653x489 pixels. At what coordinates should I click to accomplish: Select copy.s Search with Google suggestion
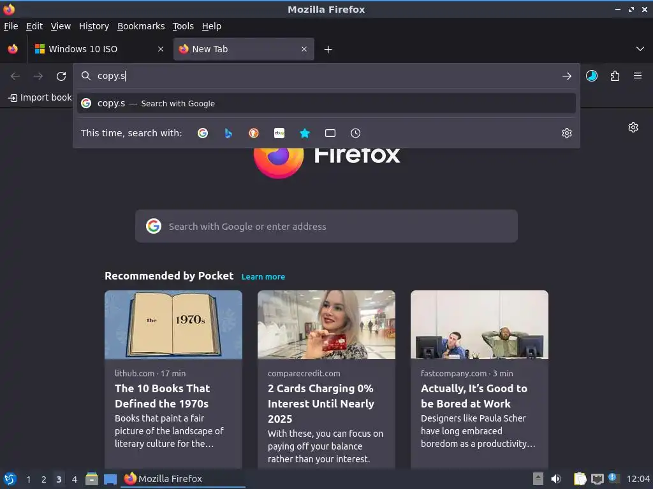[326, 104]
